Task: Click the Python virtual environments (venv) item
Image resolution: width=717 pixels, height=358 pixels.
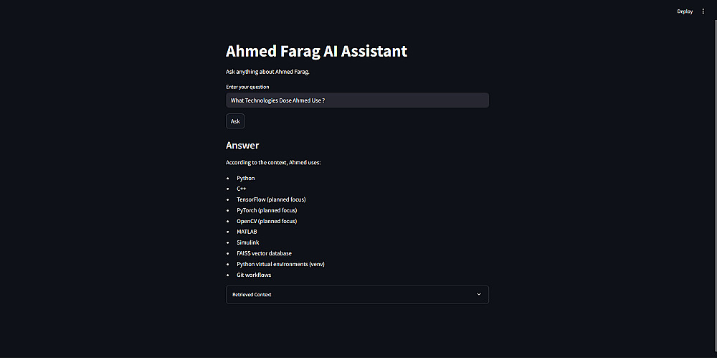Action: click(x=277, y=264)
